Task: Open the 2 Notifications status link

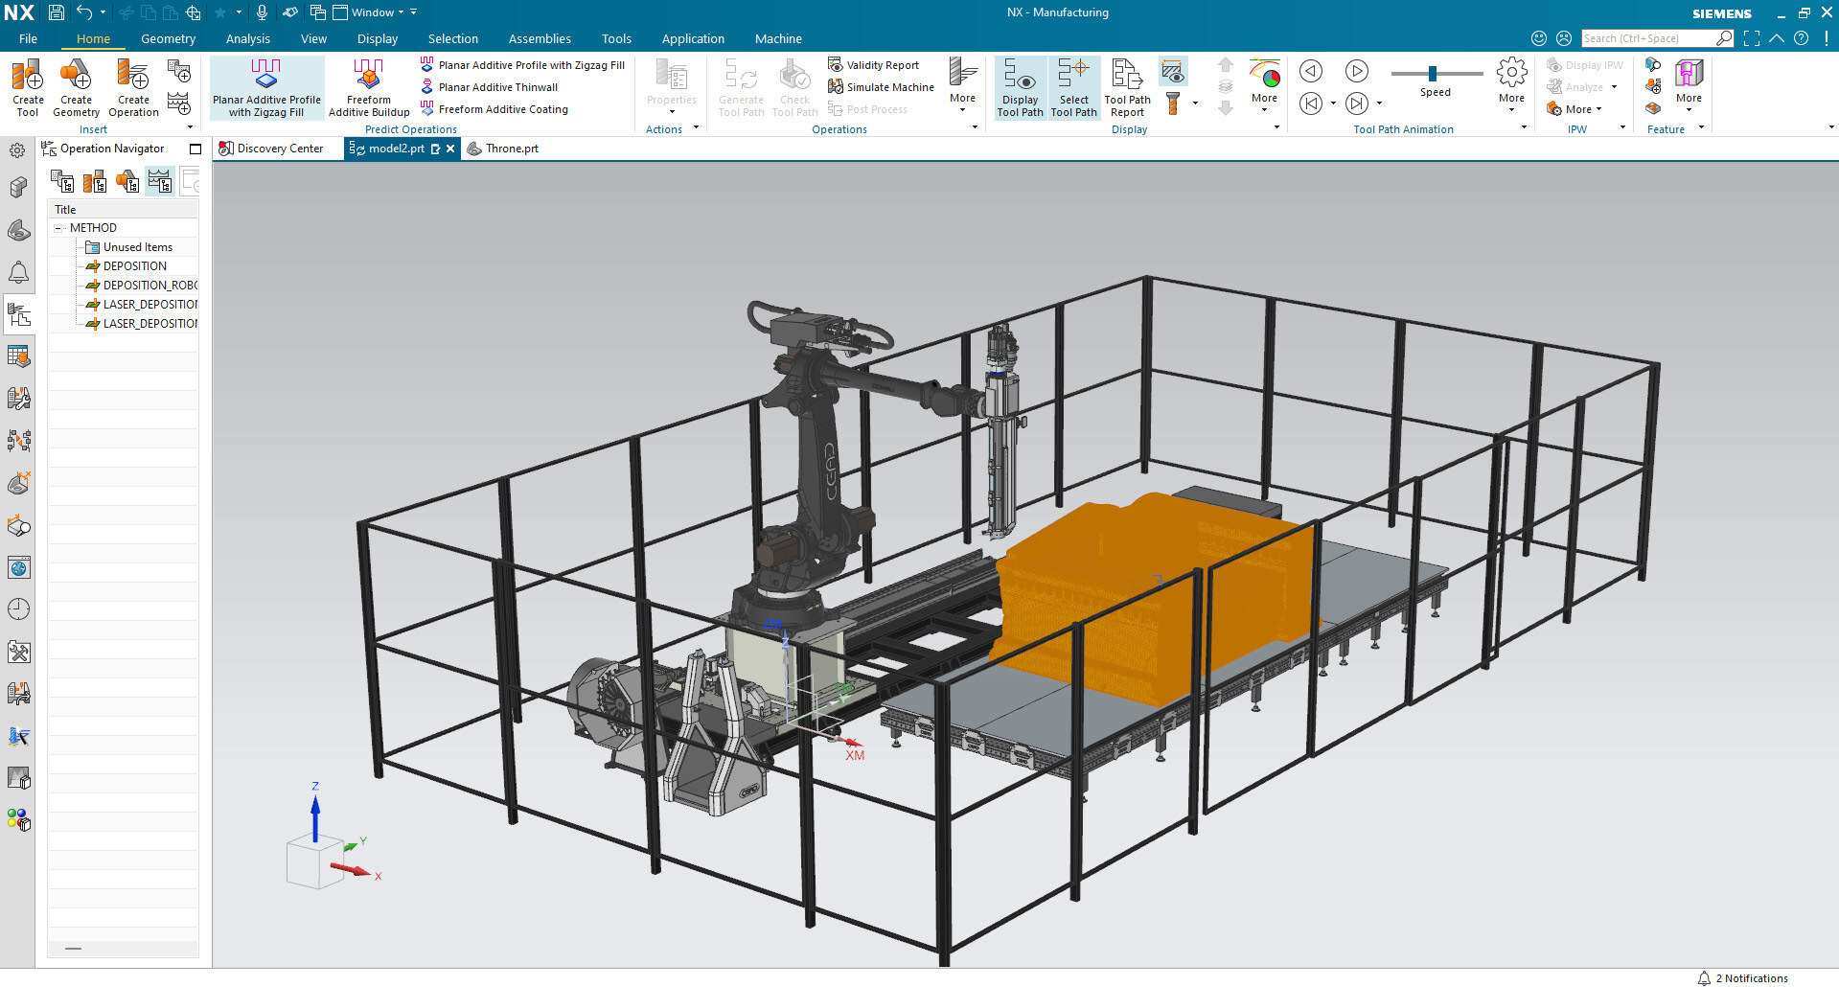Action: tap(1743, 978)
